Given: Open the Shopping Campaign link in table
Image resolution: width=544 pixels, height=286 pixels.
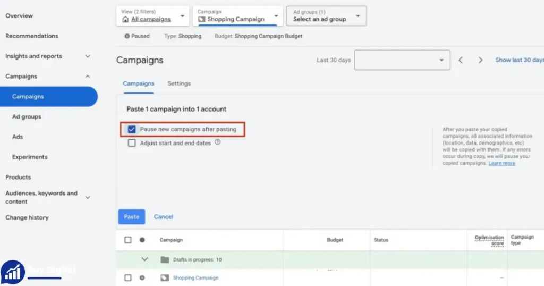Looking at the screenshot, I should point(195,277).
